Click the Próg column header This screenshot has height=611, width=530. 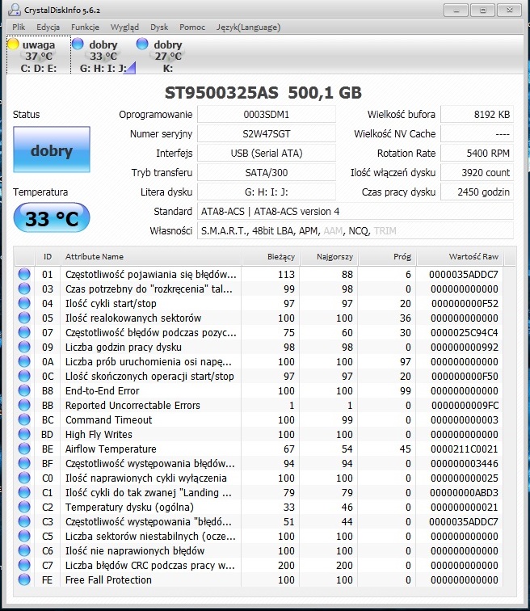(388, 257)
